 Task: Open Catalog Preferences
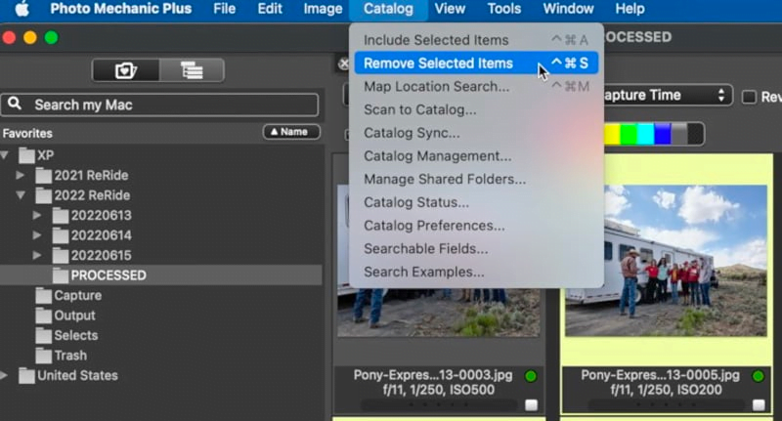coord(476,226)
